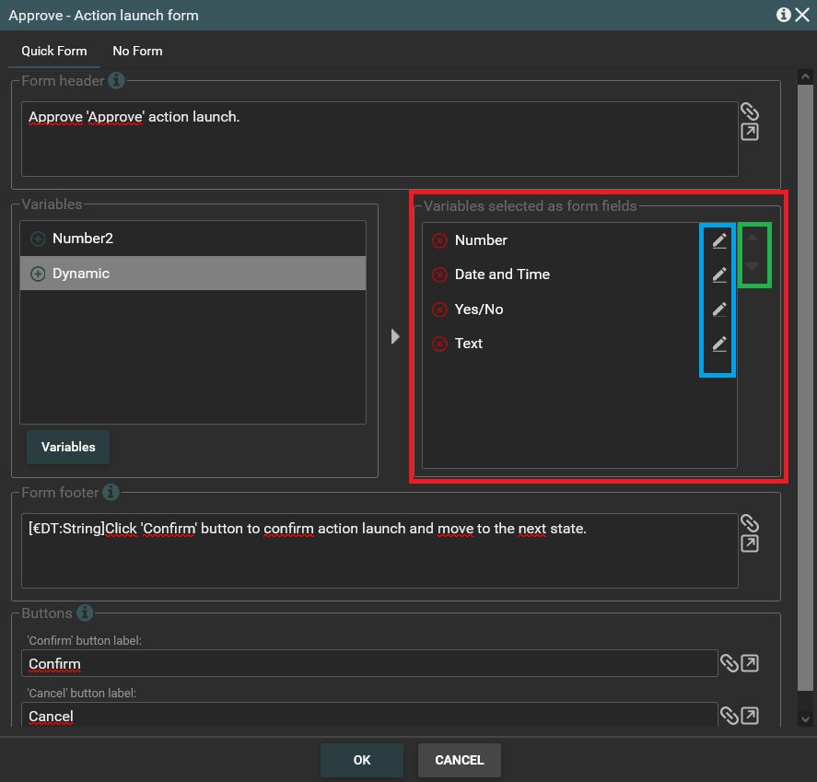The image size is (817, 782).
Task: Click the dialog's vertical scrollbar
Action: click(x=805, y=387)
